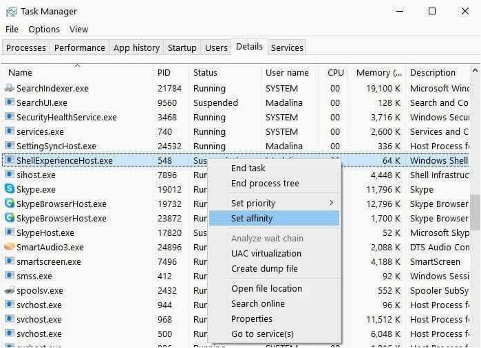Viewport: 481px width, 348px height.
Task: Click the Skype.exe process icon
Action: [x=10, y=189]
